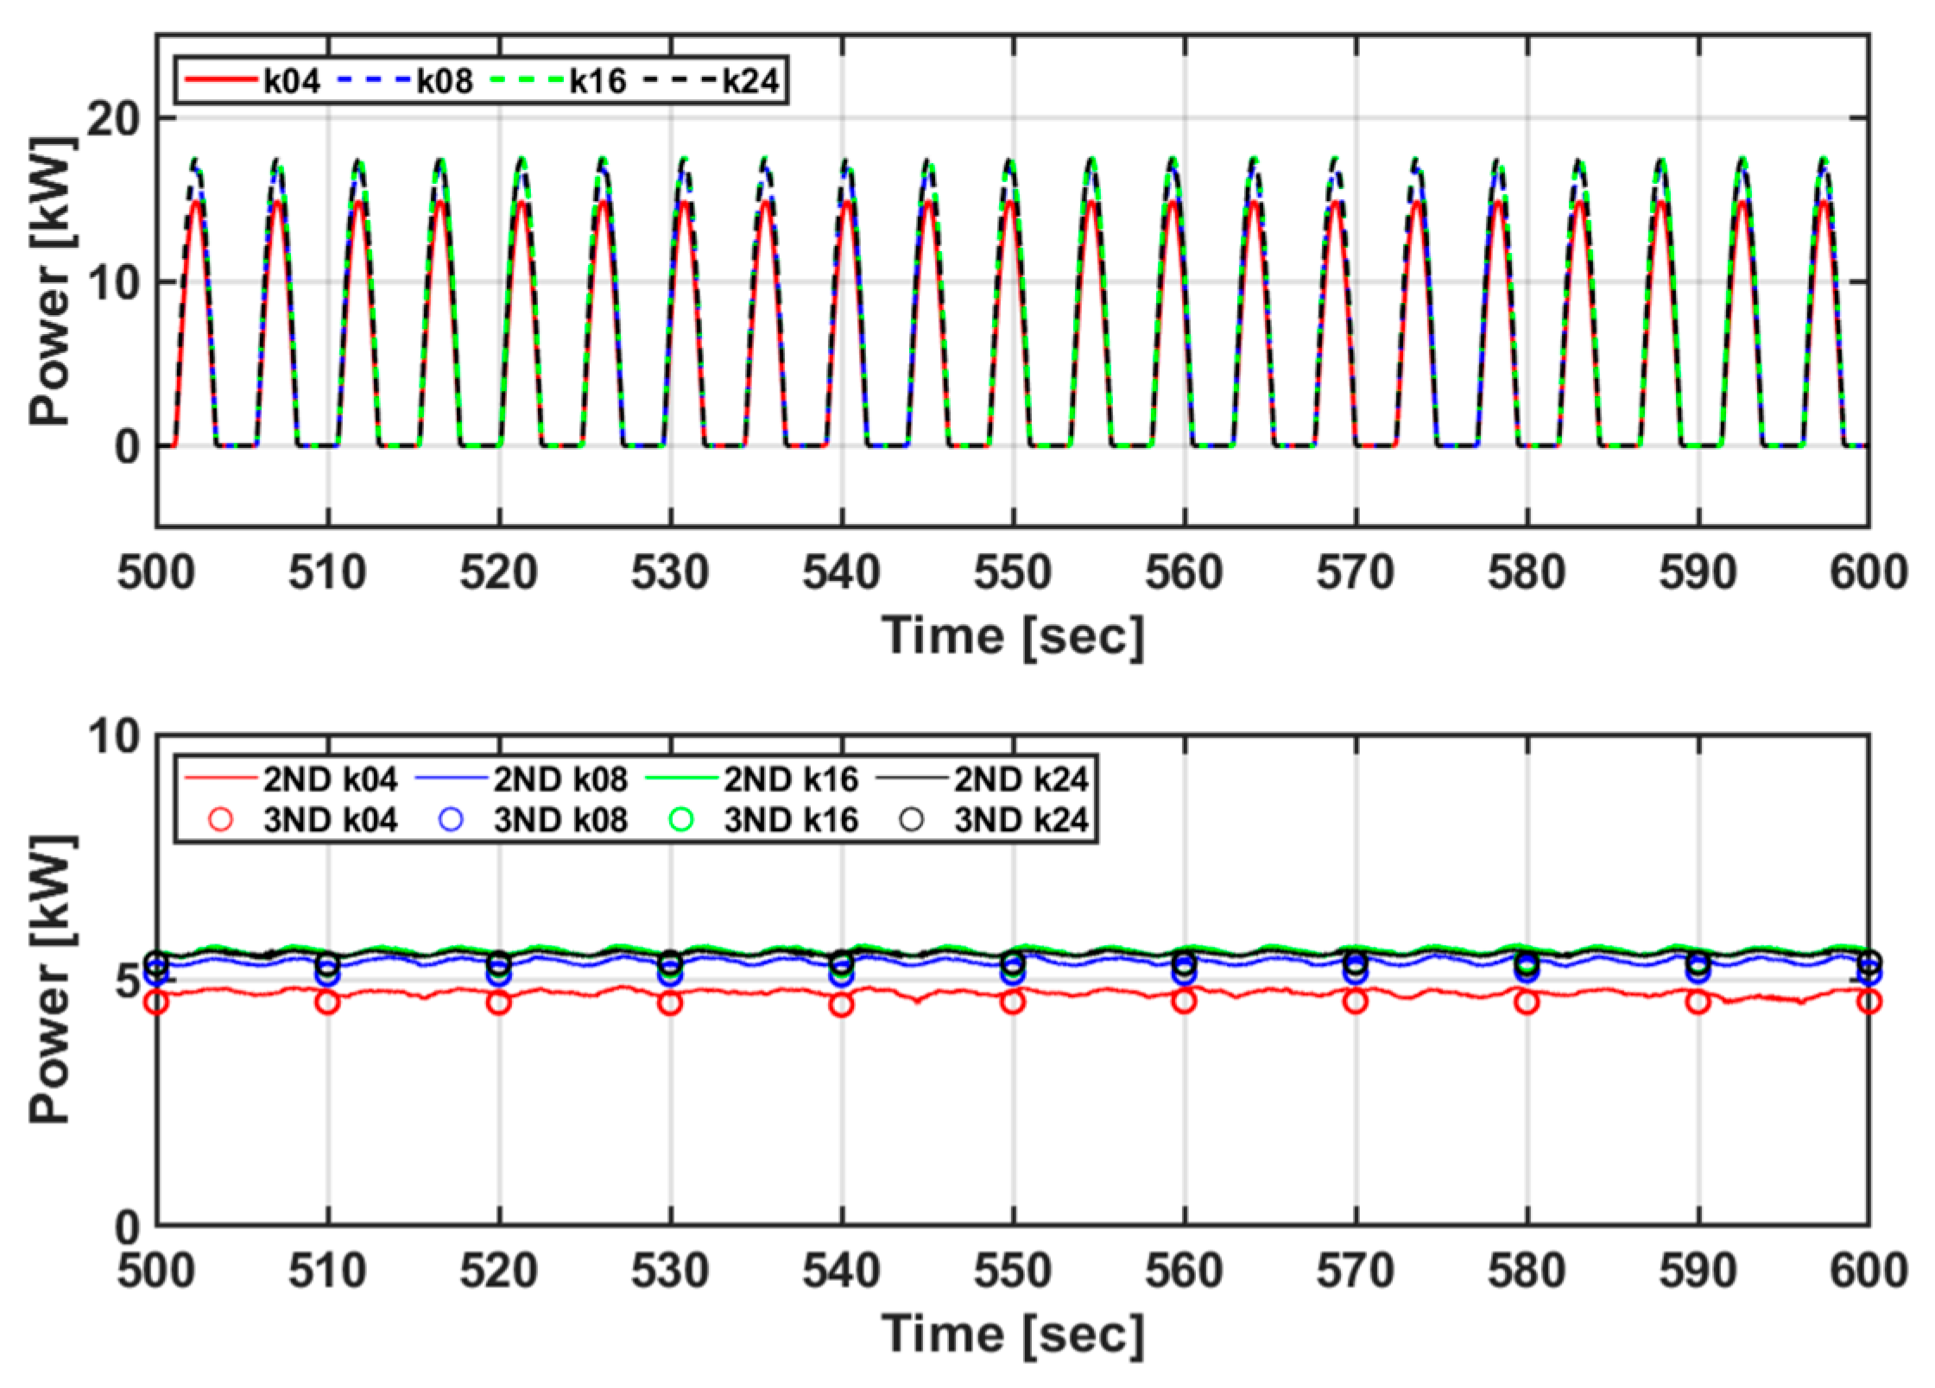
Task: Click the green circle 3ND k16 marker sample
Action: coord(681,817)
